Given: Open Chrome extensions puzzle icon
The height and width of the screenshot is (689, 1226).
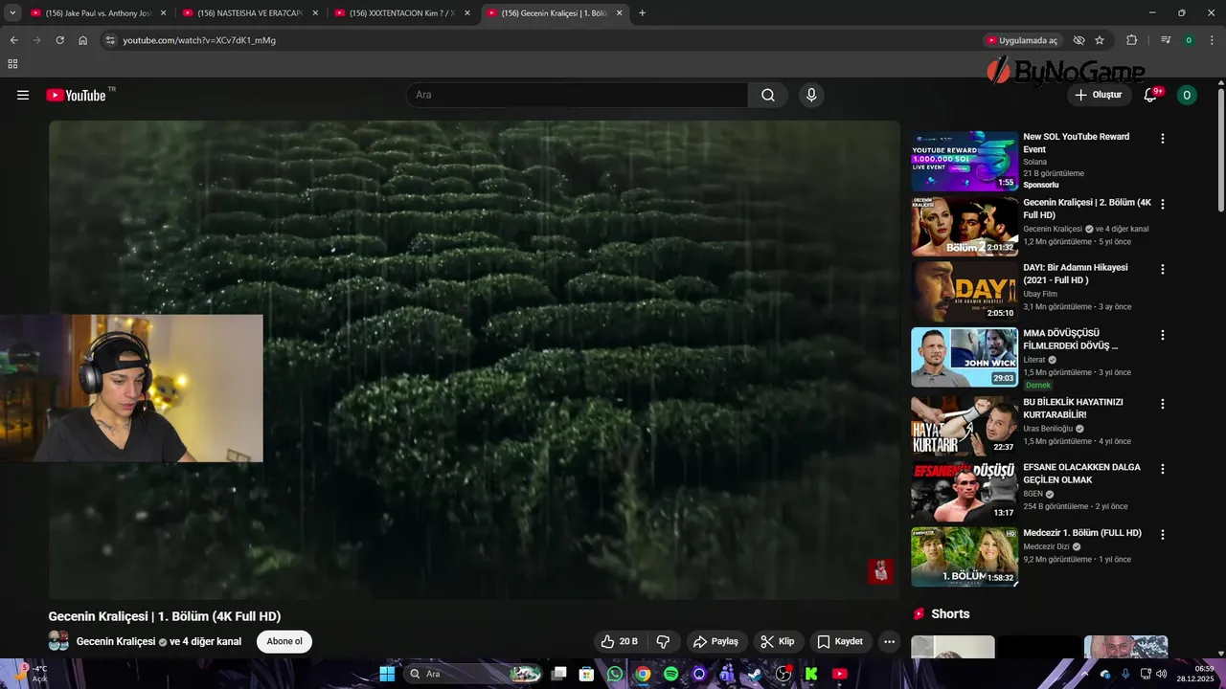Looking at the screenshot, I should coord(1132,40).
